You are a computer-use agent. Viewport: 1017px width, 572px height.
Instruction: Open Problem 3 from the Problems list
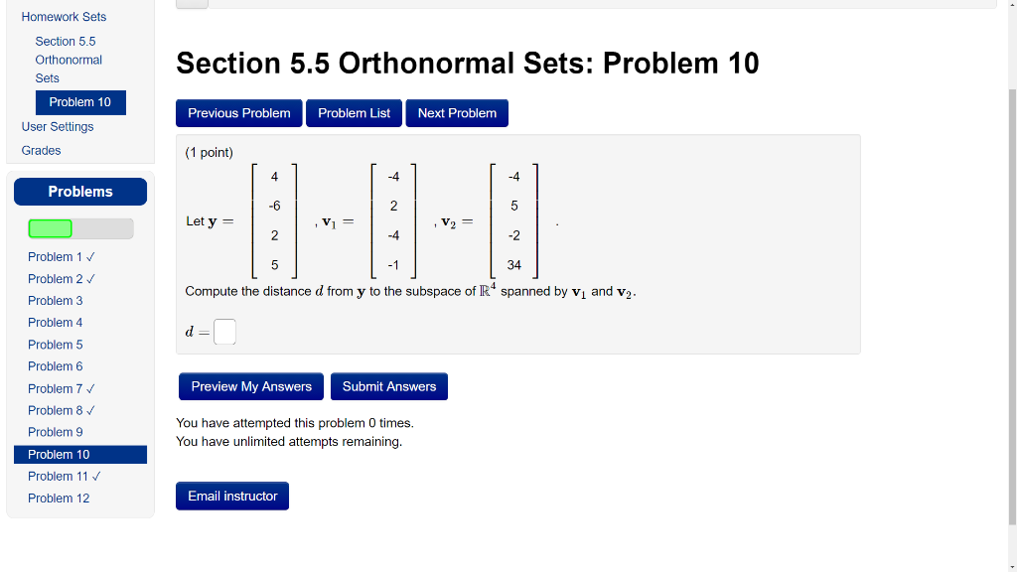click(x=55, y=300)
